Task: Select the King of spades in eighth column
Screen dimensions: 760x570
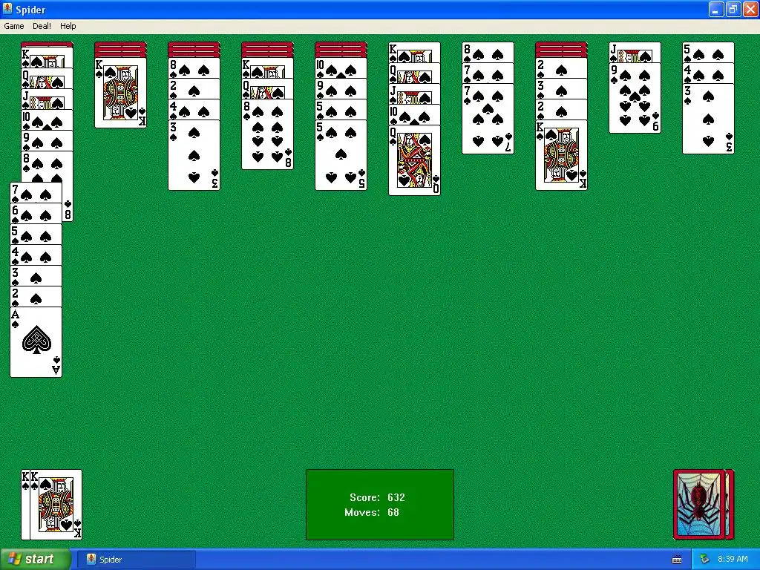Action: [561, 154]
